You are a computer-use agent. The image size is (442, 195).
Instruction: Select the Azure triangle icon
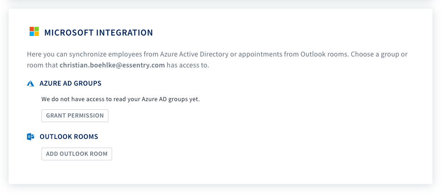click(x=31, y=83)
